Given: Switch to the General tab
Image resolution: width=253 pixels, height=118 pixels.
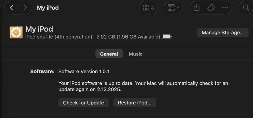Looking at the screenshot, I should click(x=109, y=54).
